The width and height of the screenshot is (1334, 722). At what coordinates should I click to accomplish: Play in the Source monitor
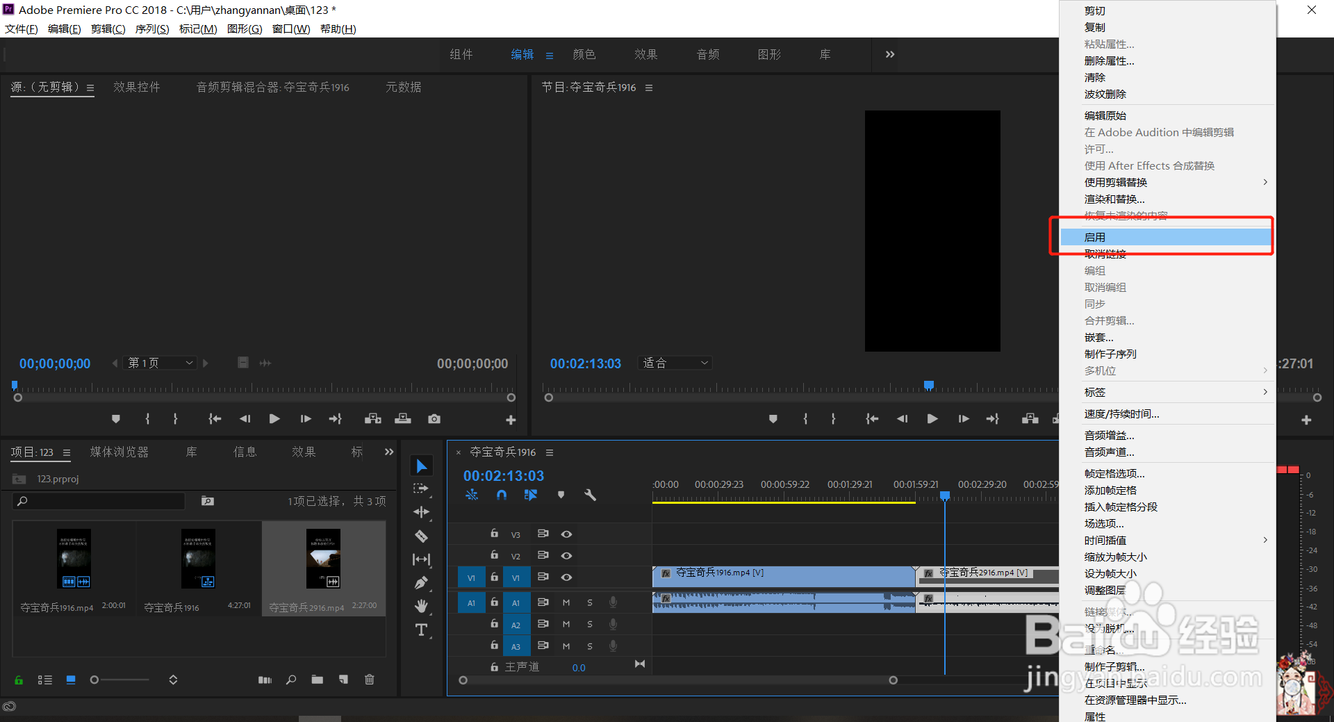click(274, 419)
